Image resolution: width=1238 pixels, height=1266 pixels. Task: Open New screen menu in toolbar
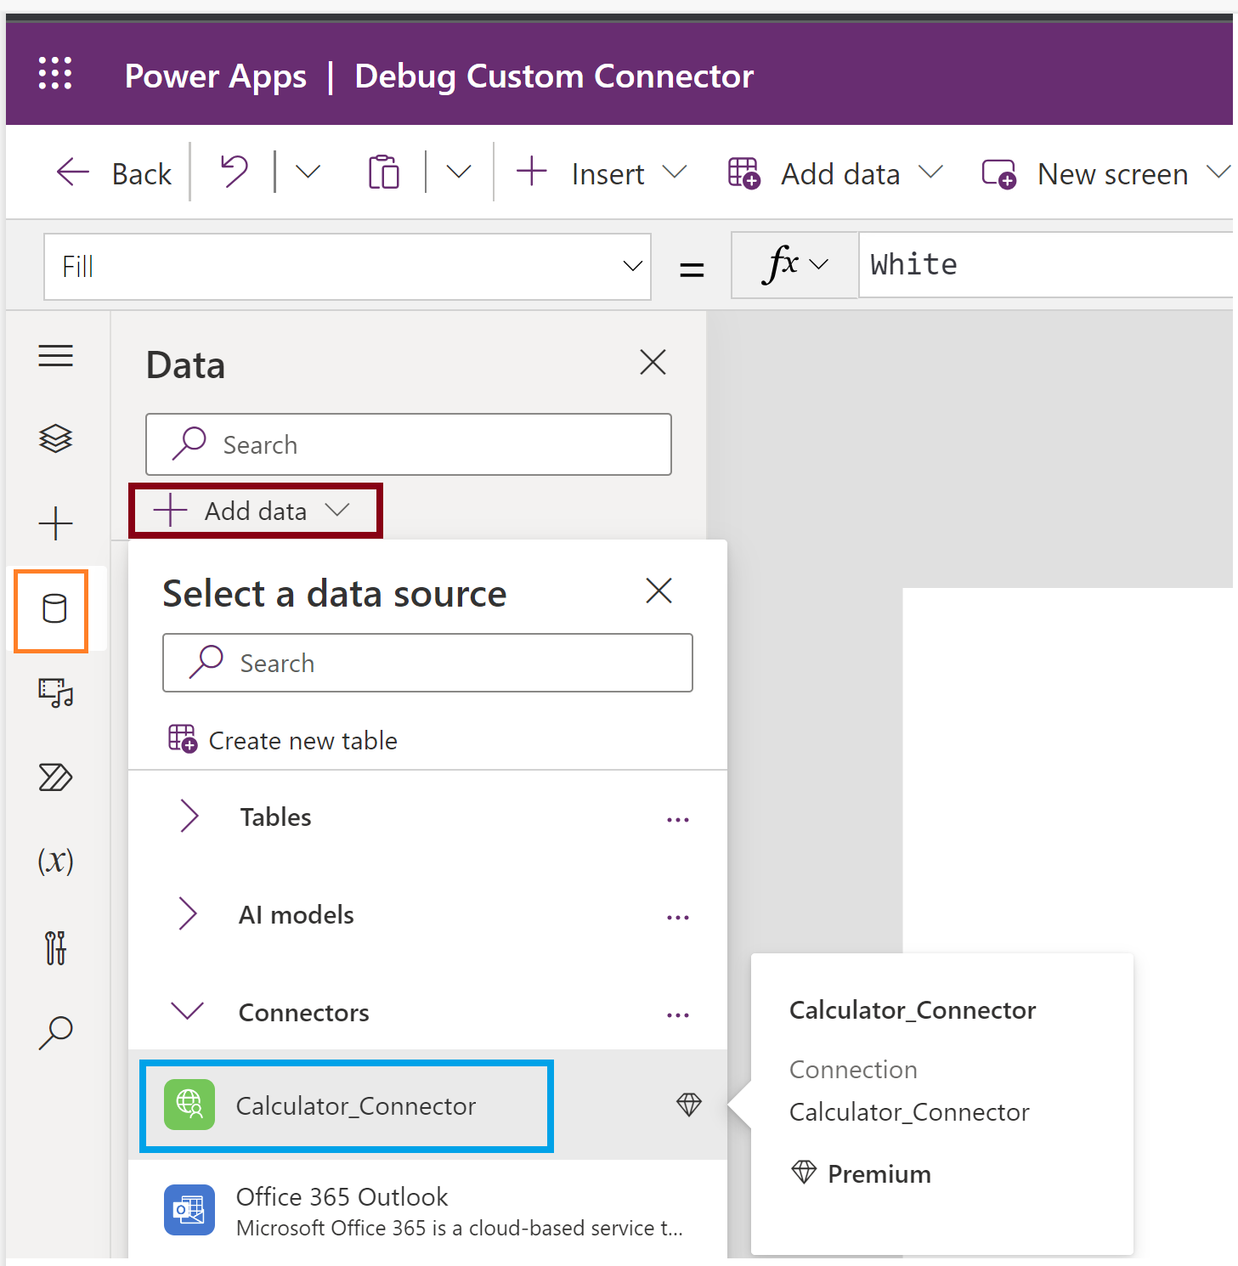[x=1105, y=173]
